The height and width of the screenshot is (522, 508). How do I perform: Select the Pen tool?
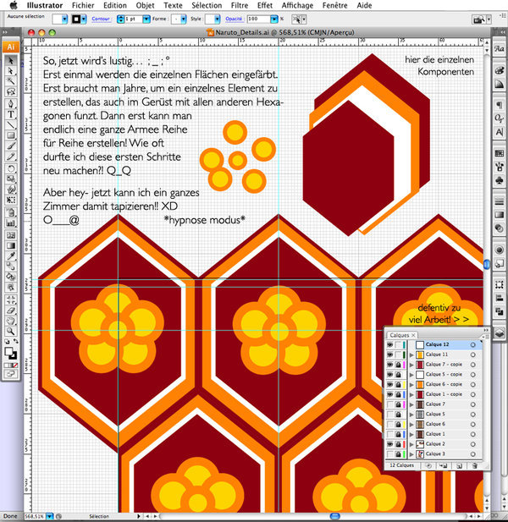[x=11, y=103]
